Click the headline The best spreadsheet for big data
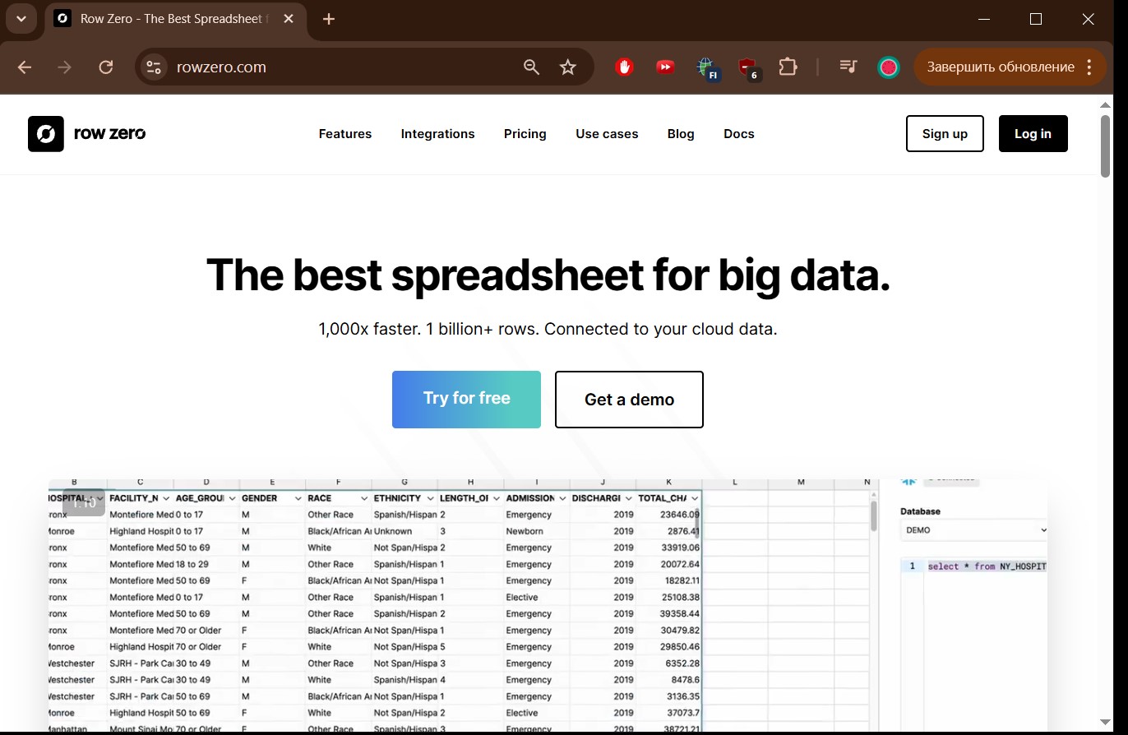 (x=548, y=275)
